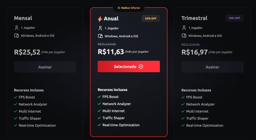Click the player icon in Mensal plan

tap(17, 28)
